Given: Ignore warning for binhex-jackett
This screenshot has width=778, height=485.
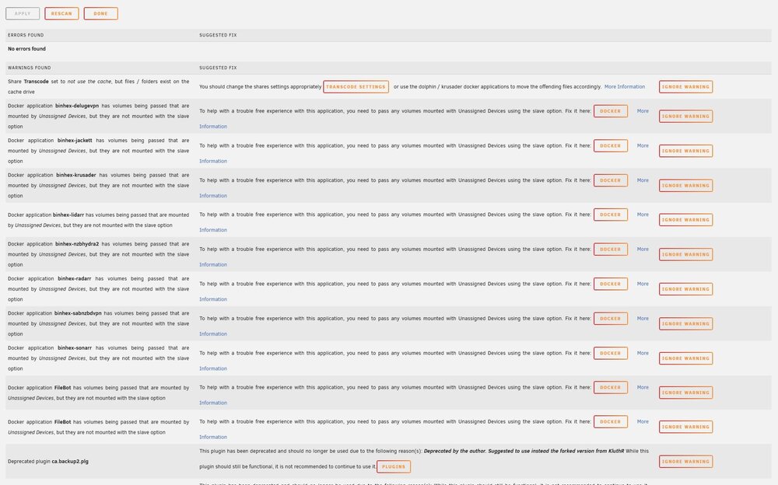Looking at the screenshot, I should (x=685, y=151).
